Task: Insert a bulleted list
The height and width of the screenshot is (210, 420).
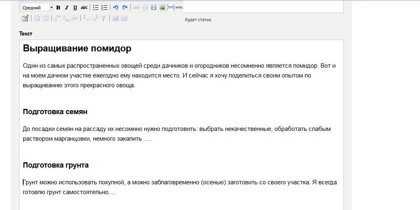Action: [x=96, y=7]
